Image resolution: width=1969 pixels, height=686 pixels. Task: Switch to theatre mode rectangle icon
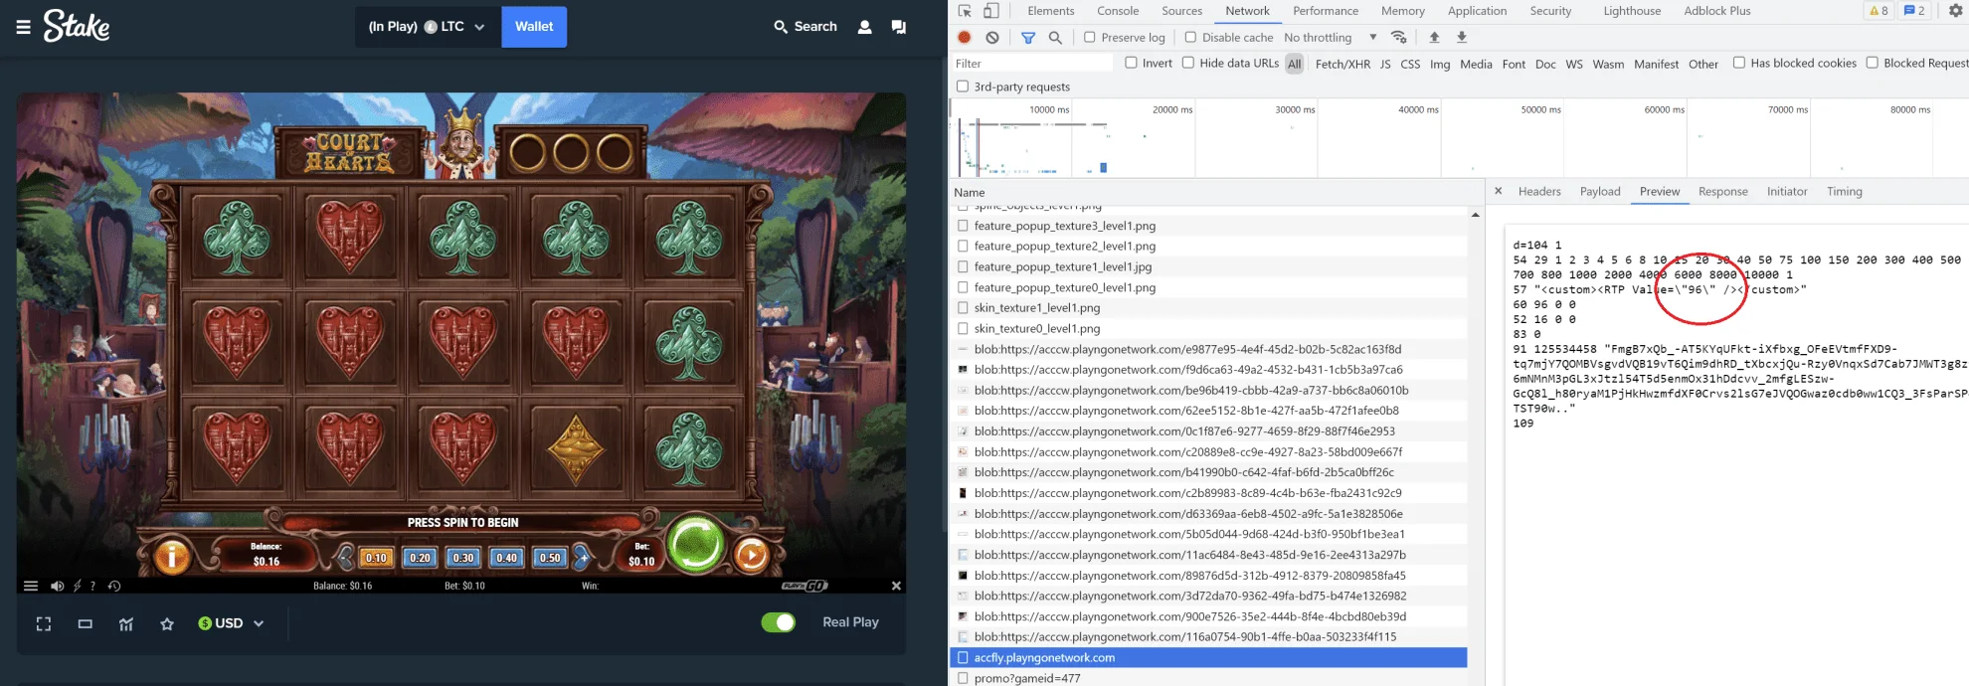click(86, 623)
